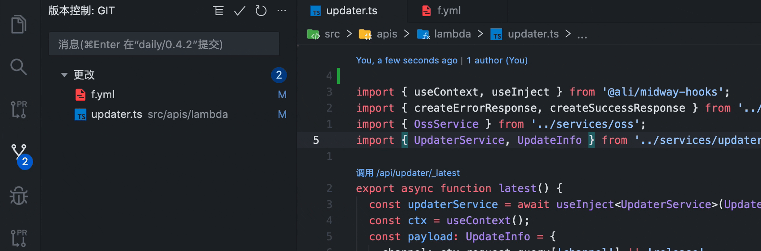761x251 pixels.
Task: Open the upper Pull Requests activity icon
Action: tap(19, 109)
